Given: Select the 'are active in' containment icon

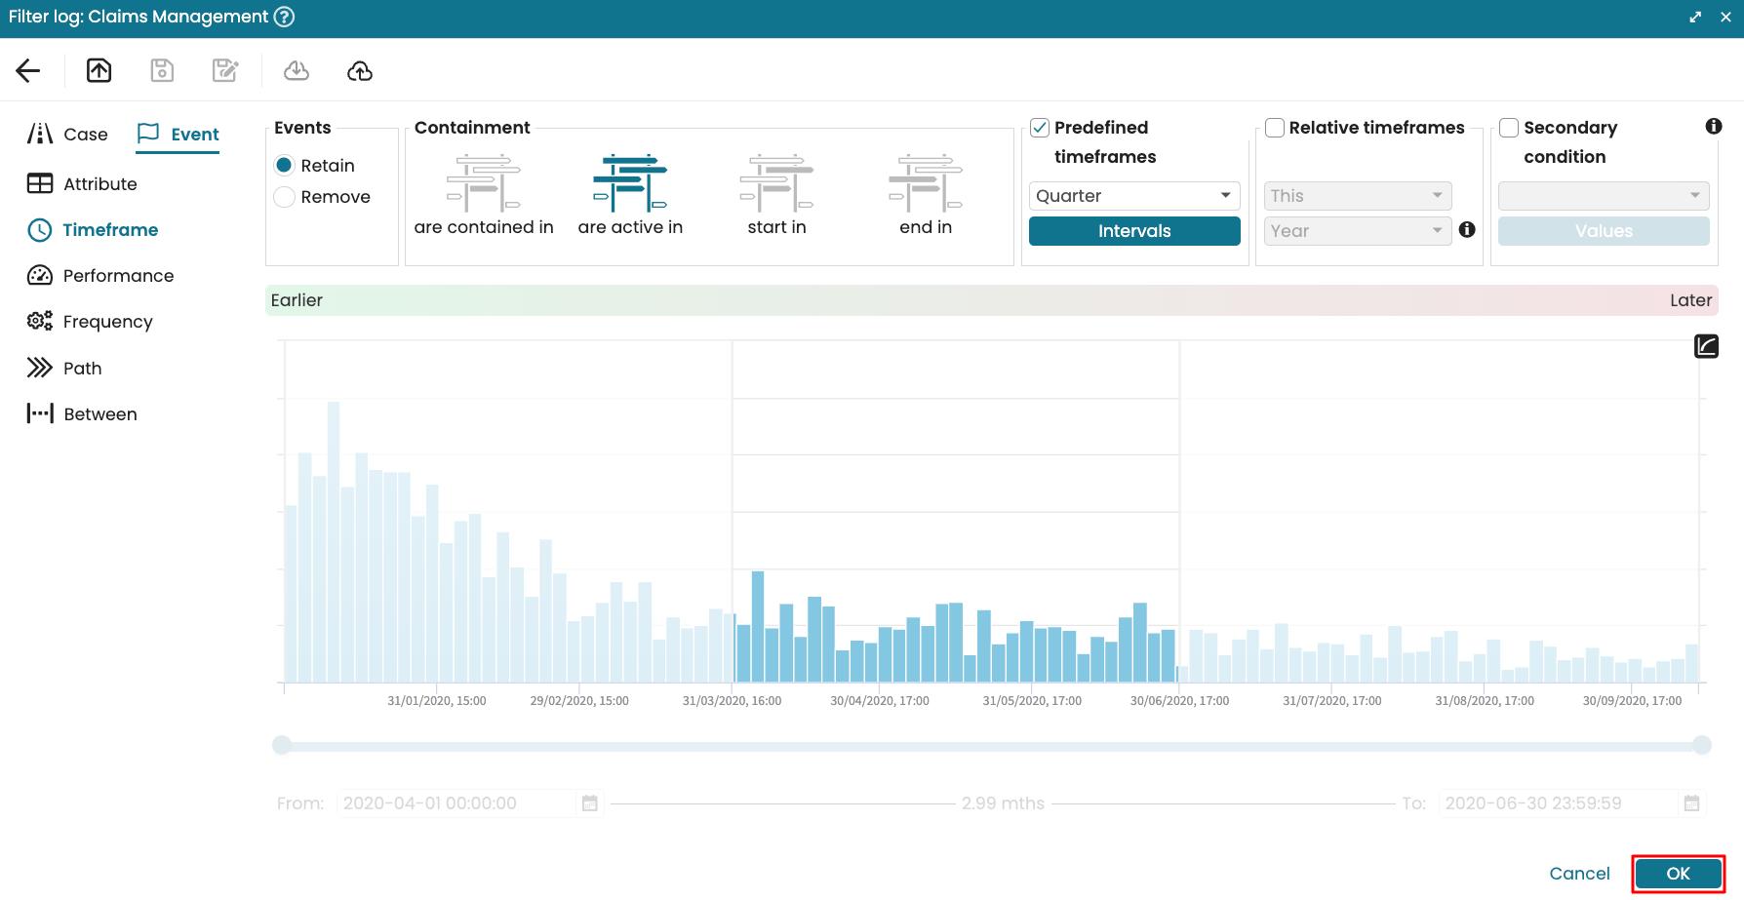Looking at the screenshot, I should (630, 183).
